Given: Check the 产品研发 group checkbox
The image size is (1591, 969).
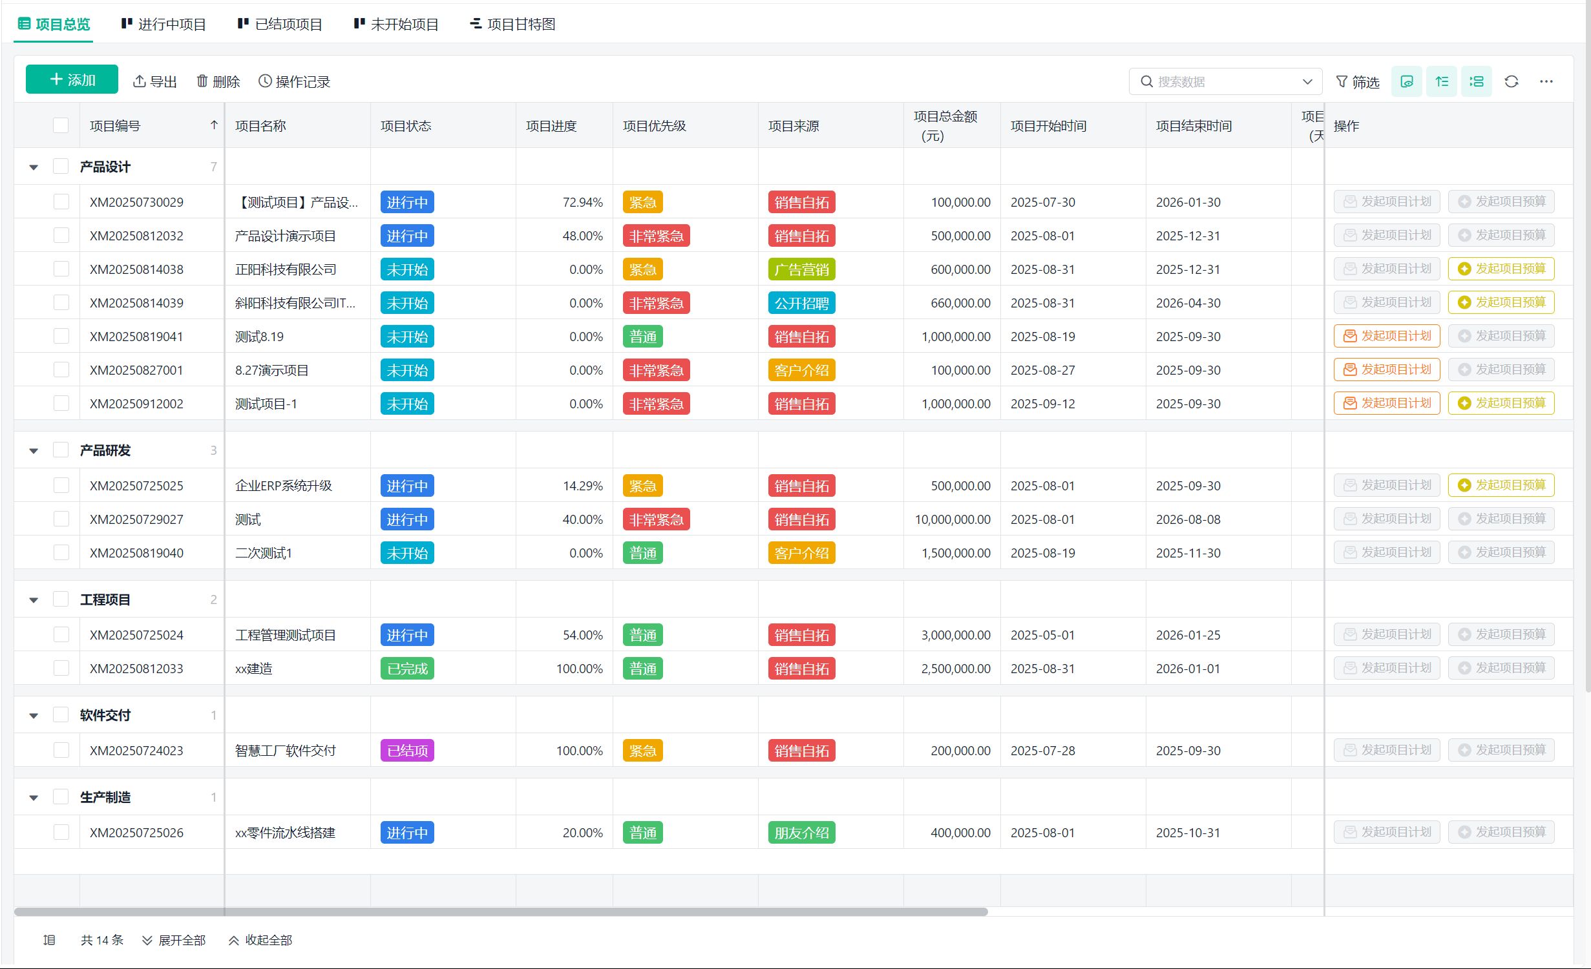Looking at the screenshot, I should tap(61, 450).
